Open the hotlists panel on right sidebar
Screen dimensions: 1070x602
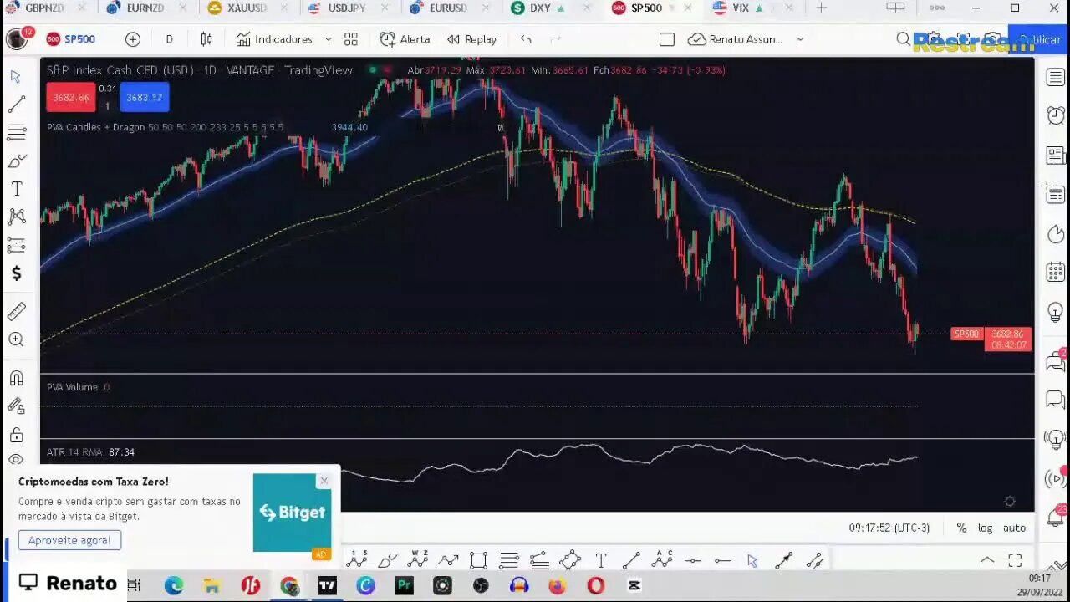click(1055, 233)
